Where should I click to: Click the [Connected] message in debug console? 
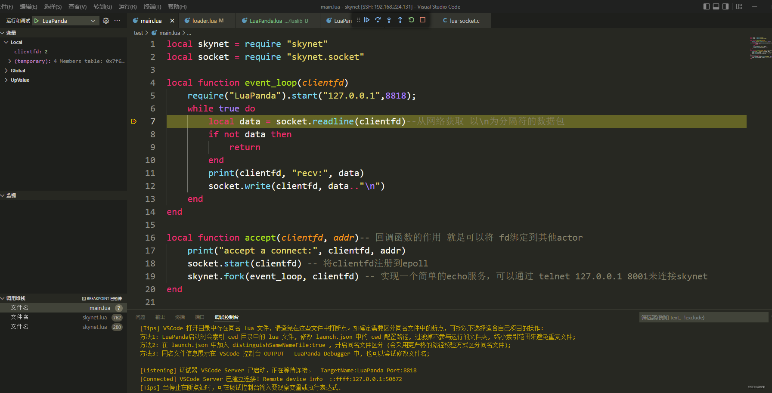[x=271, y=379]
